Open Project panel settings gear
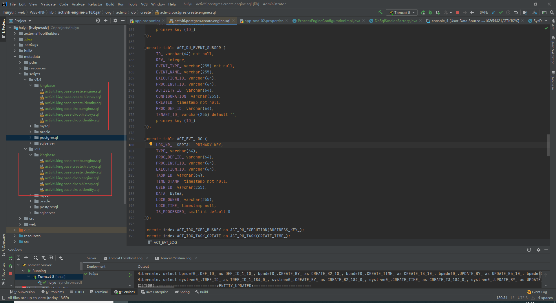 pos(115,21)
